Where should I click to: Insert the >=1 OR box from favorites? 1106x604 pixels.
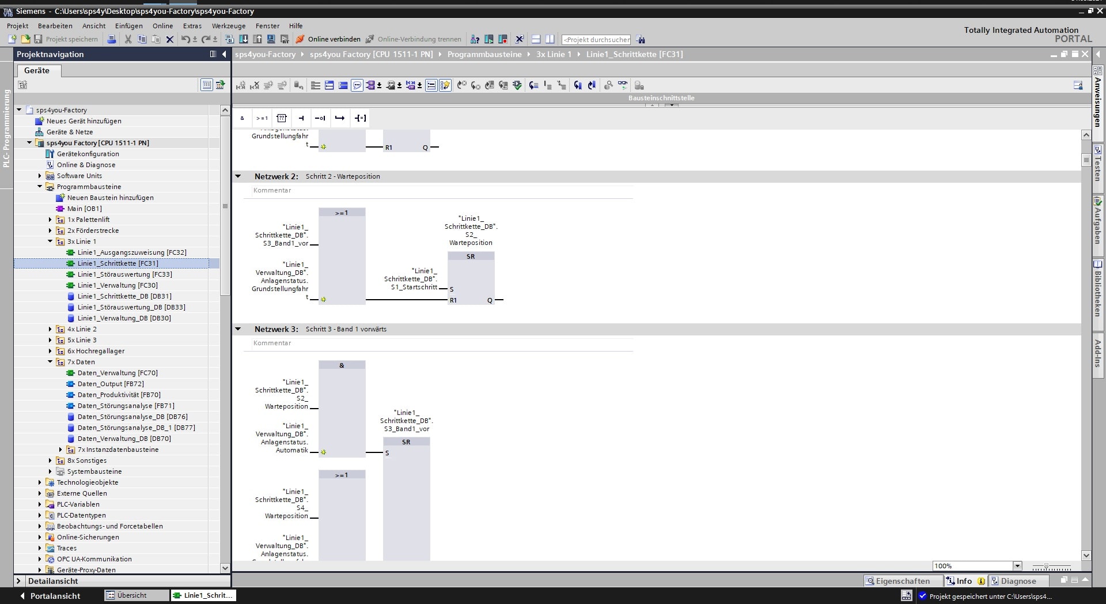tap(262, 118)
